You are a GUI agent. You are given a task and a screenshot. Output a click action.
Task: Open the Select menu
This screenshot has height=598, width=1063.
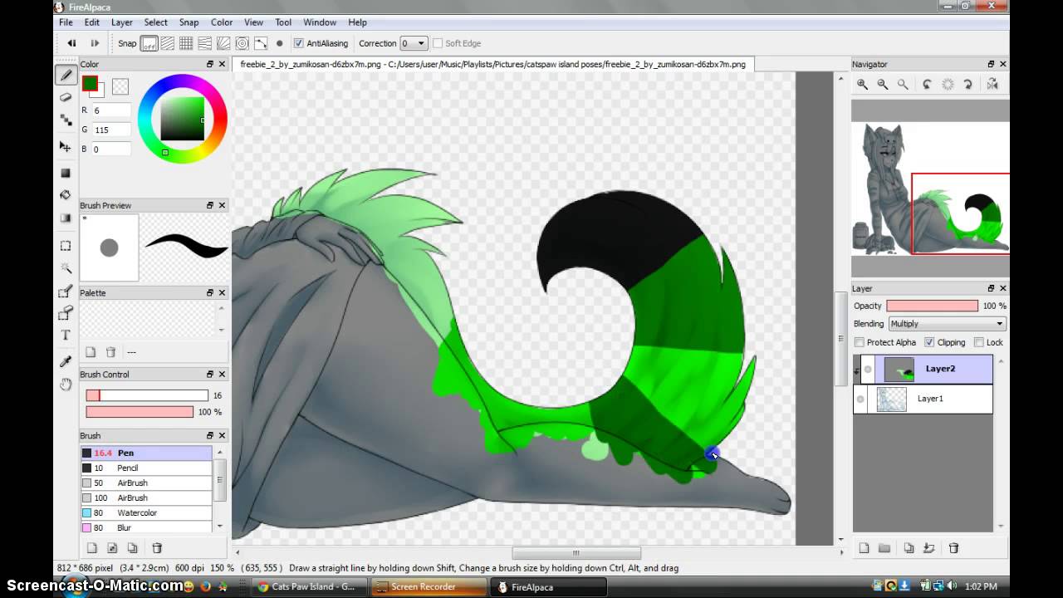[x=155, y=22]
